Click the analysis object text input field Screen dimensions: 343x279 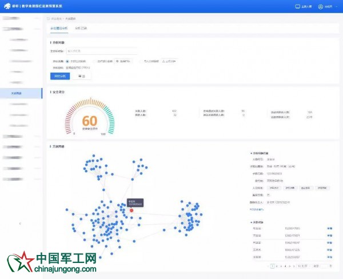point(102,51)
